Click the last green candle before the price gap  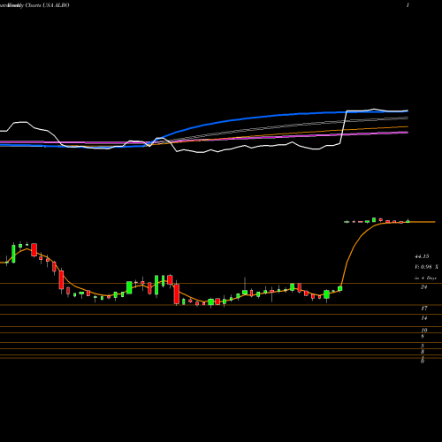pos(340,288)
